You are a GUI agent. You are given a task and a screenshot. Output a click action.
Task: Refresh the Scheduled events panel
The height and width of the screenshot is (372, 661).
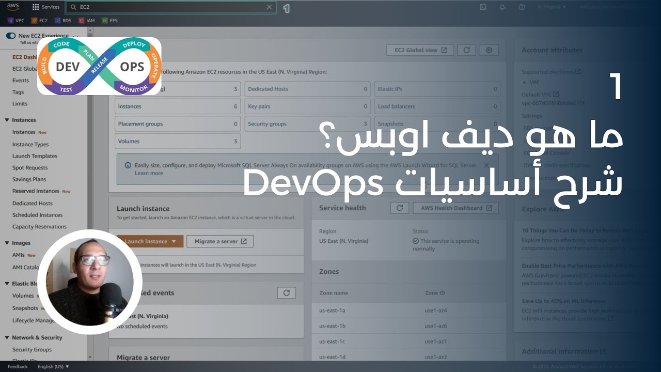287,293
